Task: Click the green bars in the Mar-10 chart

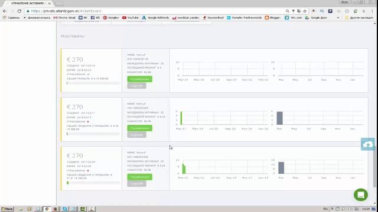Action: (x=184, y=169)
